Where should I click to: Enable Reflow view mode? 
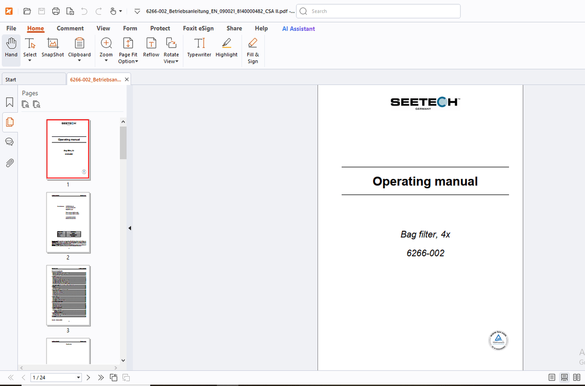coord(151,47)
